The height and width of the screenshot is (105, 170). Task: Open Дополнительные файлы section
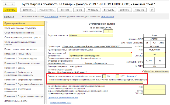24,101
